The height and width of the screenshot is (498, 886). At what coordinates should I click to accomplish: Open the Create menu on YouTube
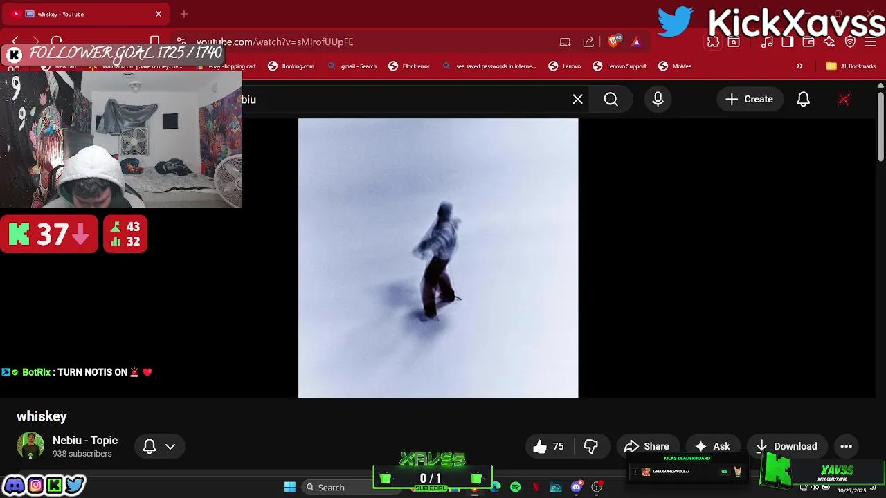pyautogui.click(x=749, y=100)
